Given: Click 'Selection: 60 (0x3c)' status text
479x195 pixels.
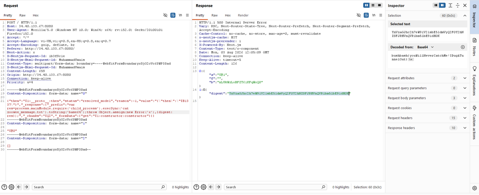Looking at the screenshot, I should coord(367,187).
